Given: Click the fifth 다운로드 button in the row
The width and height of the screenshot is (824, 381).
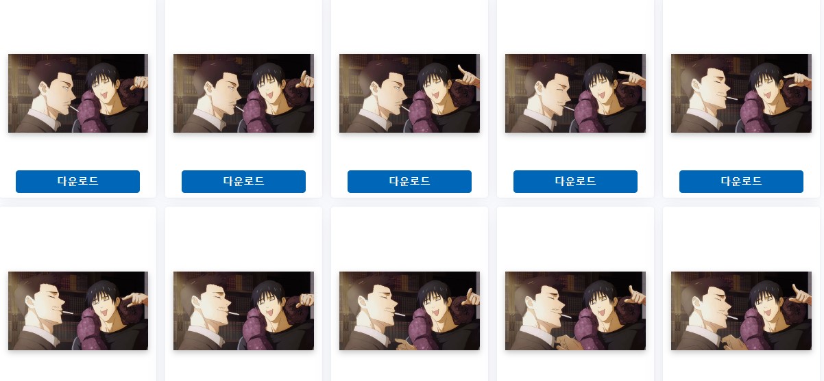Looking at the screenshot, I should [741, 181].
